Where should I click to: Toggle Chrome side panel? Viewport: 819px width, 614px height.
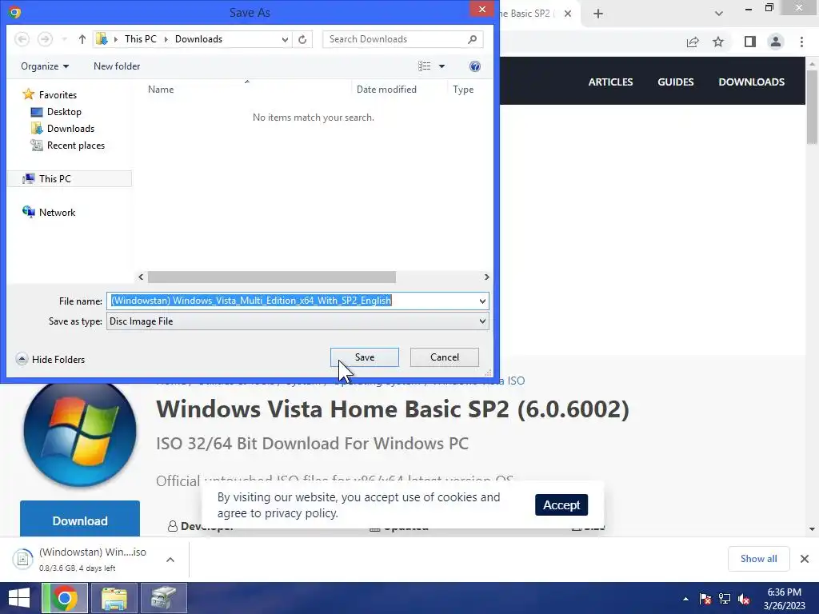click(x=750, y=42)
